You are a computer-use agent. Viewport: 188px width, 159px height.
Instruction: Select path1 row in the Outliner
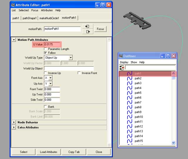tap(145, 74)
